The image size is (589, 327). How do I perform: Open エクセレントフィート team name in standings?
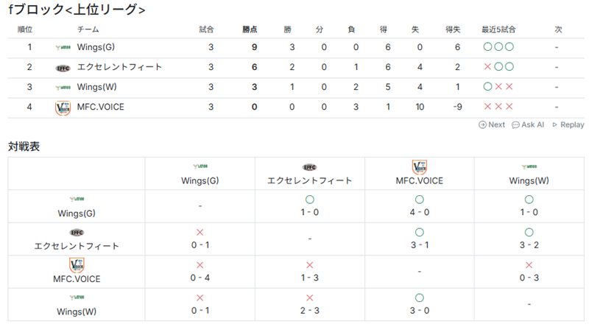point(119,68)
